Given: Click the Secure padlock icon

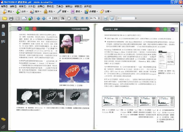Looking at the screenshot, I should pos(45,12).
